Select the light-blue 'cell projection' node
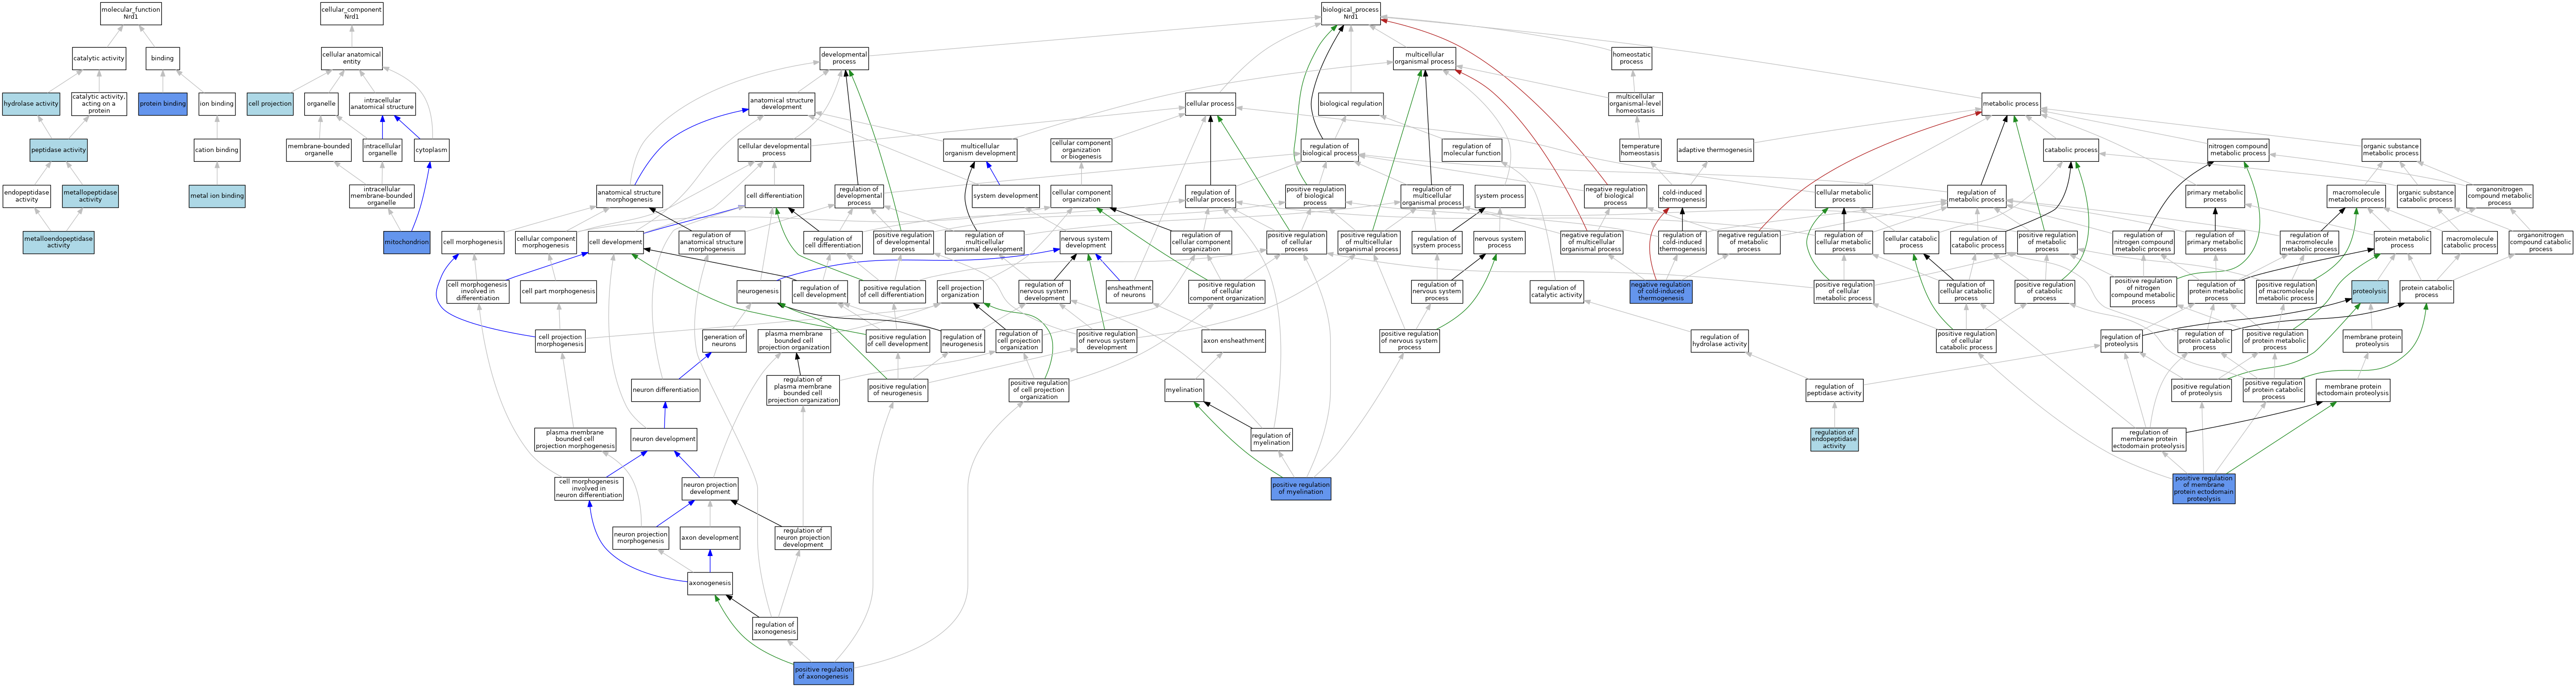2576x687 pixels. click(270, 104)
